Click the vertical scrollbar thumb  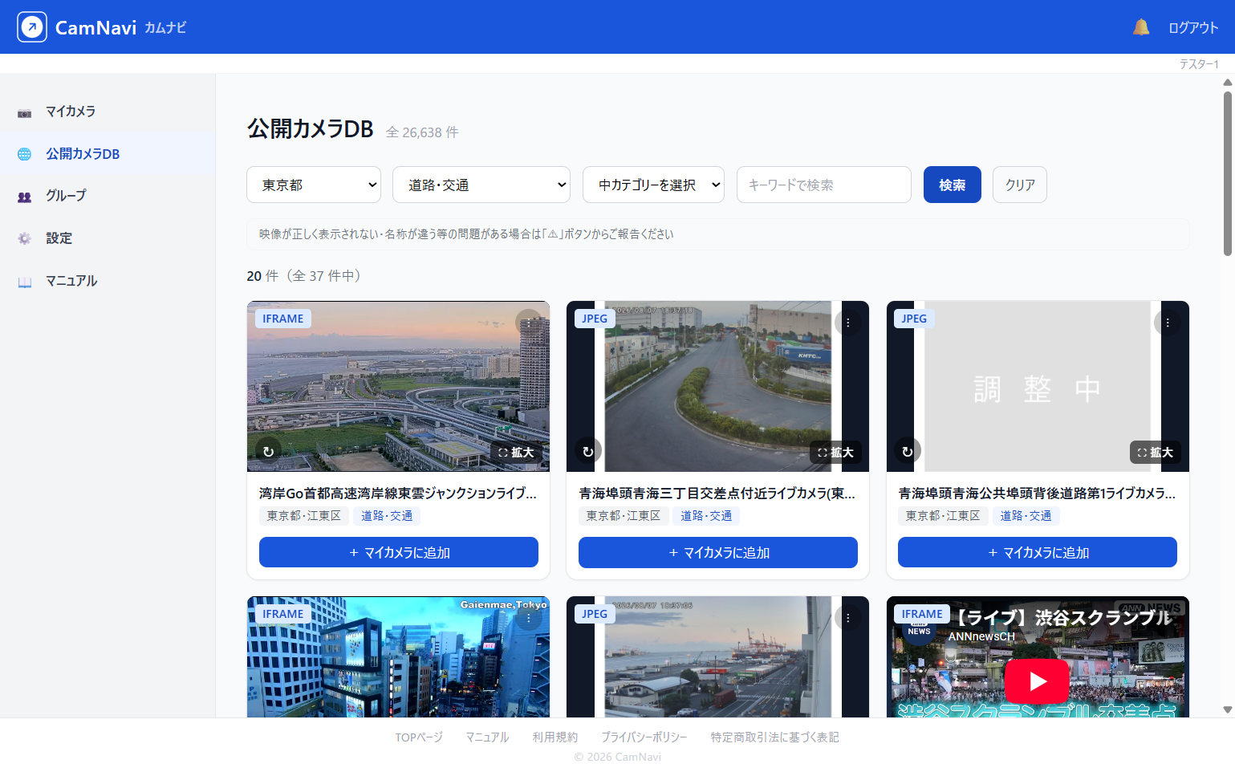coord(1227,173)
